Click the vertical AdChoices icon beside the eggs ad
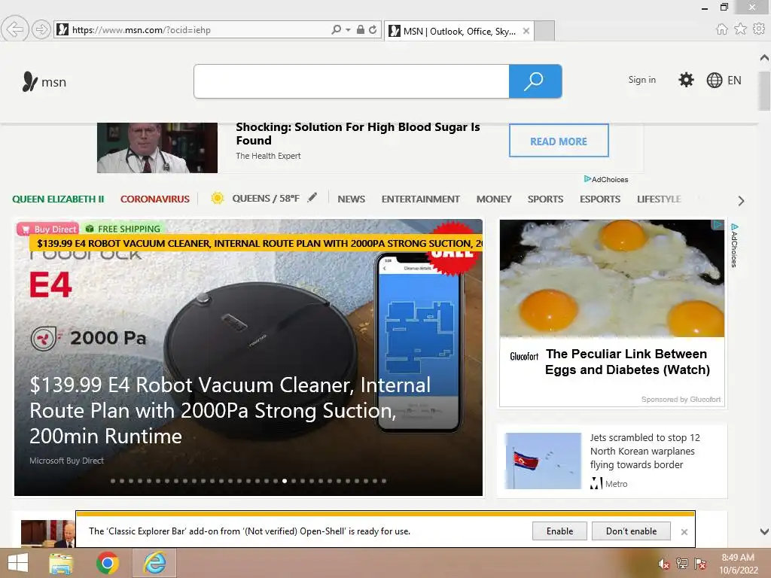The width and height of the screenshot is (771, 578). 734,245
